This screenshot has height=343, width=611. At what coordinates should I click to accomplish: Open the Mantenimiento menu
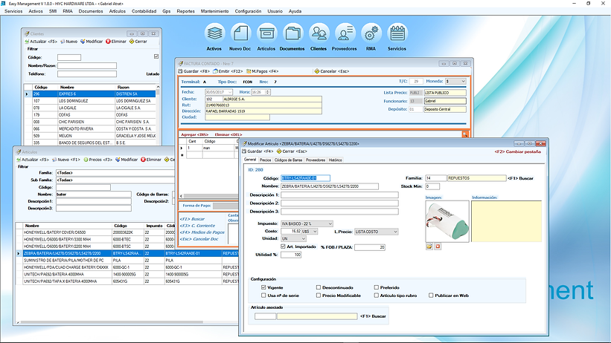215,11
